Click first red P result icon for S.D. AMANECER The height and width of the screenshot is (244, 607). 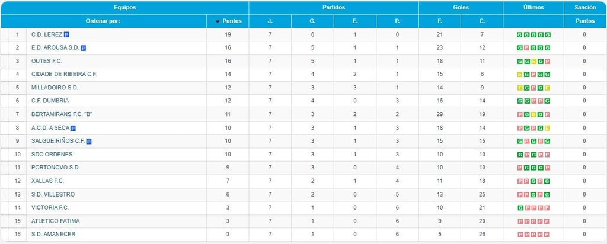[520, 235]
